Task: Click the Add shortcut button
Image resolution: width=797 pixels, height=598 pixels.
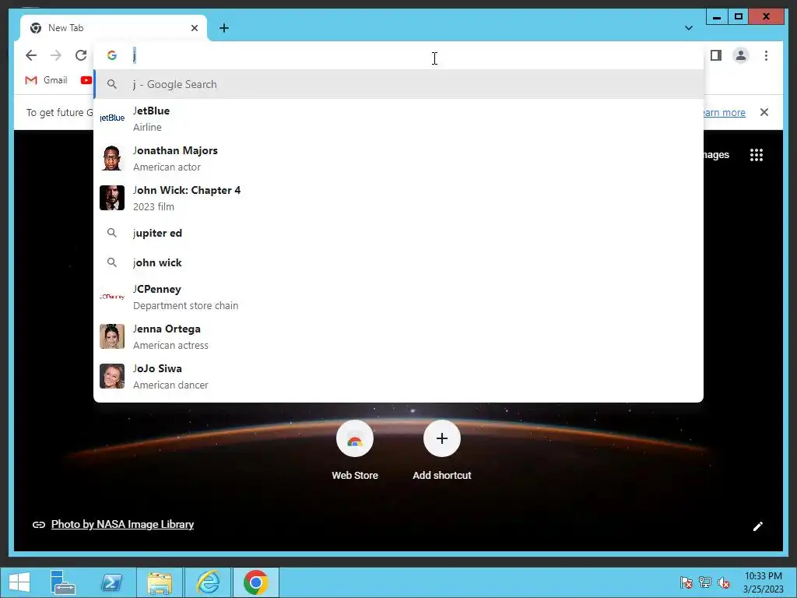Action: coord(442,451)
